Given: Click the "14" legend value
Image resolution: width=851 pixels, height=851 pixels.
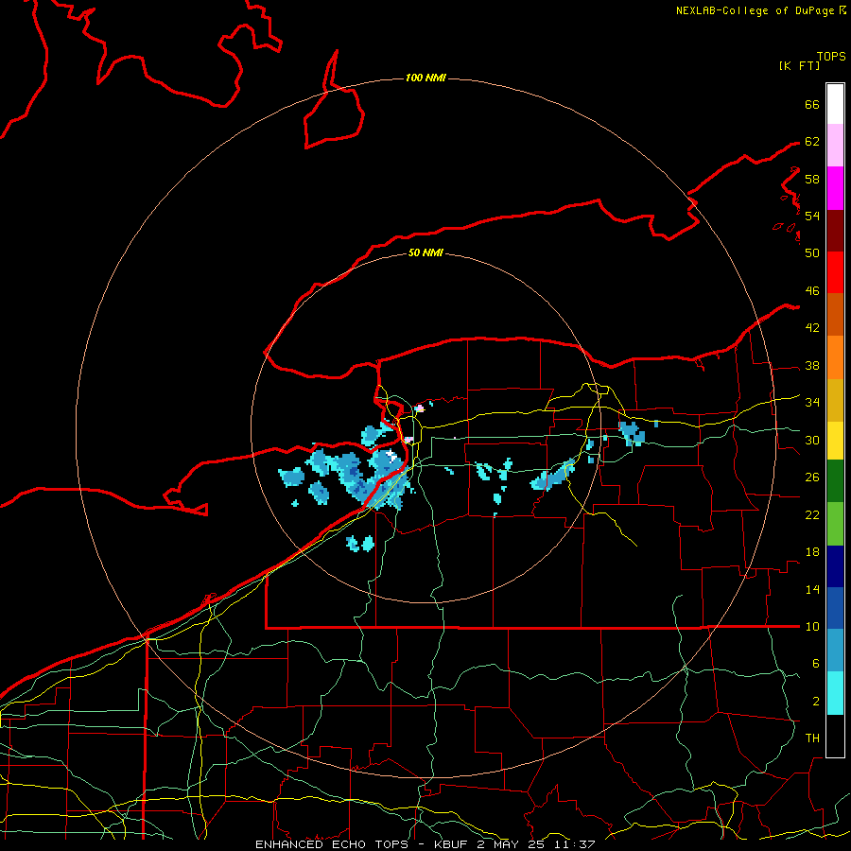Looking at the screenshot, I should 812,590.
